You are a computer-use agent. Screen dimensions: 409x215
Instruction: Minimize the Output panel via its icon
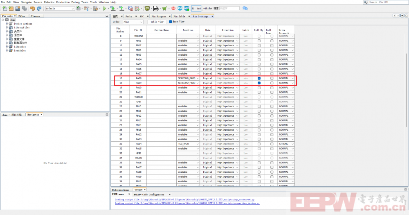pyautogui.click(x=406, y=189)
